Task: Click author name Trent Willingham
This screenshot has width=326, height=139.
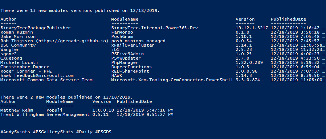Action: tap(22, 114)
